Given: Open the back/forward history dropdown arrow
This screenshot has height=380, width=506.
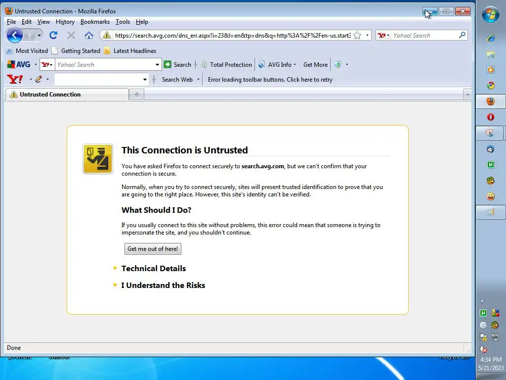Looking at the screenshot, I should click(x=40, y=35).
